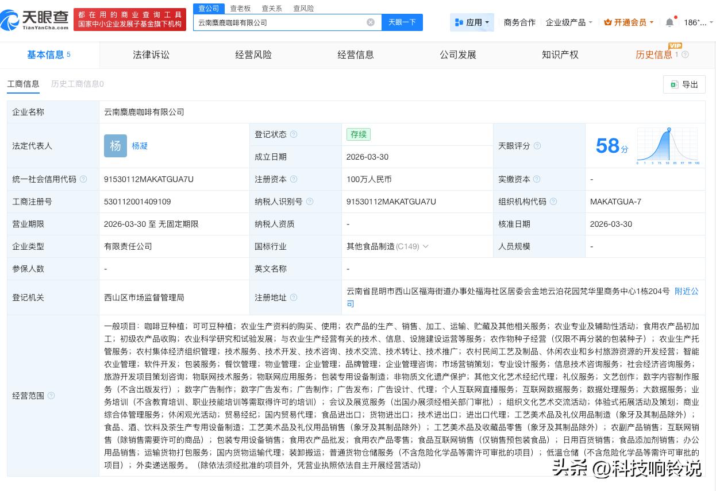Open the 开通会员 membership dropdown
Viewport: 716px width, 491px height.
pos(629,22)
